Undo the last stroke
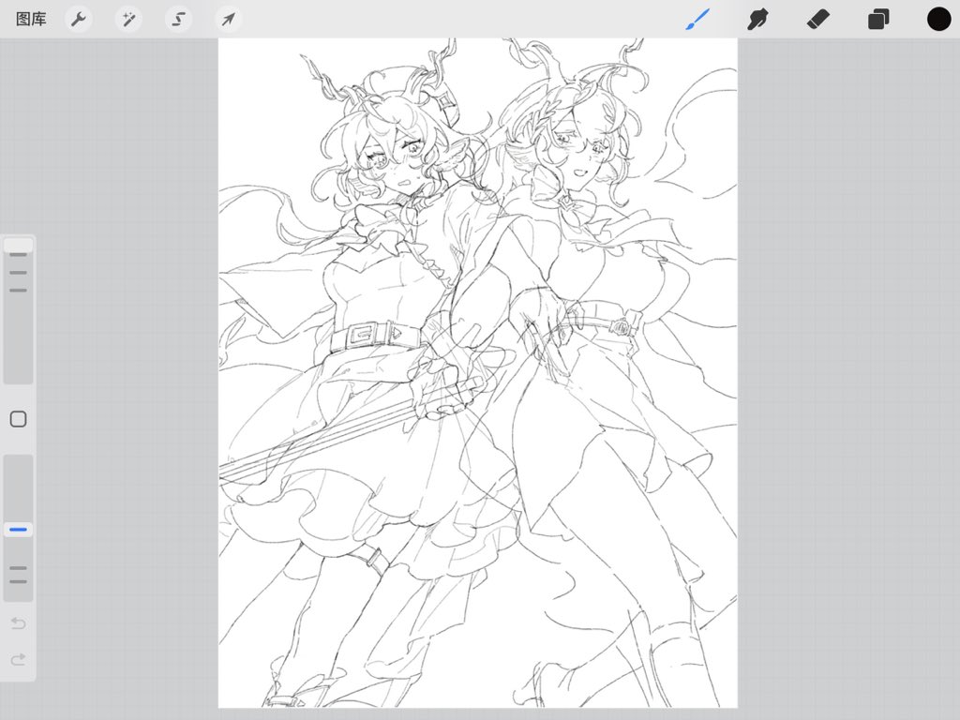Image resolution: width=960 pixels, height=720 pixels. tap(19, 623)
